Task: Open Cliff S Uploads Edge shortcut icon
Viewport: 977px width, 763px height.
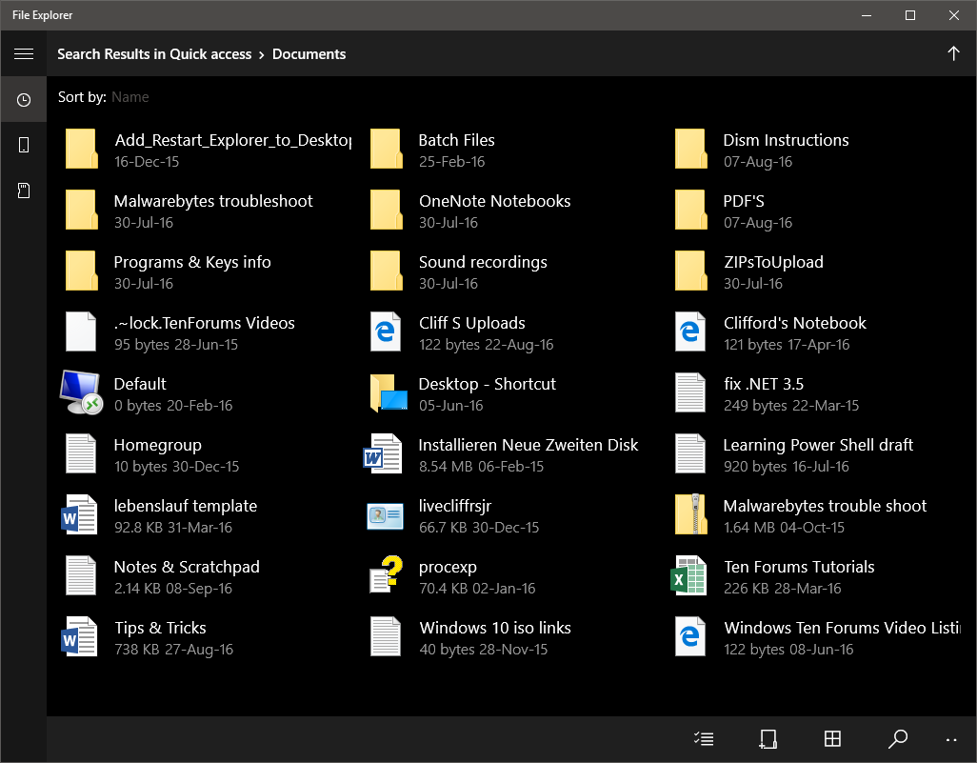Action: pyautogui.click(x=386, y=331)
